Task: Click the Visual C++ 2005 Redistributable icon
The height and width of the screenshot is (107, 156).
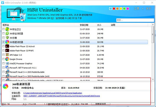Action: click(x=8, y=72)
